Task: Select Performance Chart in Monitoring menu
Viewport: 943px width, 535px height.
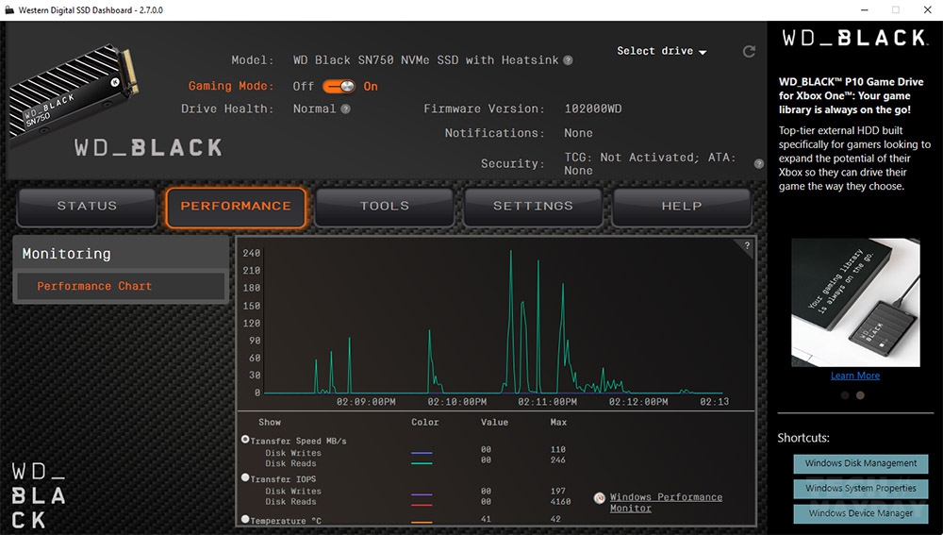Action: point(121,287)
